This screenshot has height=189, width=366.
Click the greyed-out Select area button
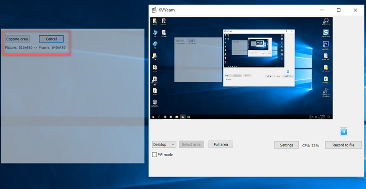click(191, 144)
